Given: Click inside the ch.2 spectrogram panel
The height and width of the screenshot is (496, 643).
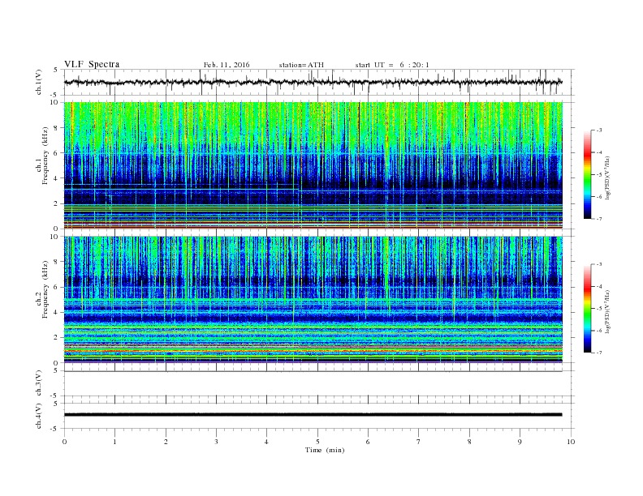Looking at the screenshot, I should point(313,300).
